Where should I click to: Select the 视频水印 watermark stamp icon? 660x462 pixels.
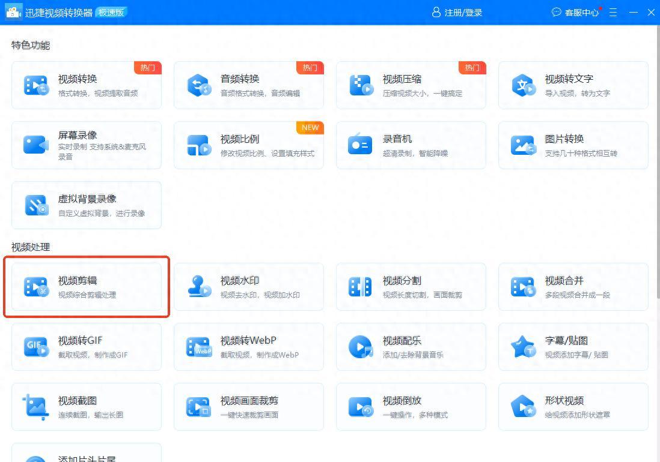[x=198, y=287]
